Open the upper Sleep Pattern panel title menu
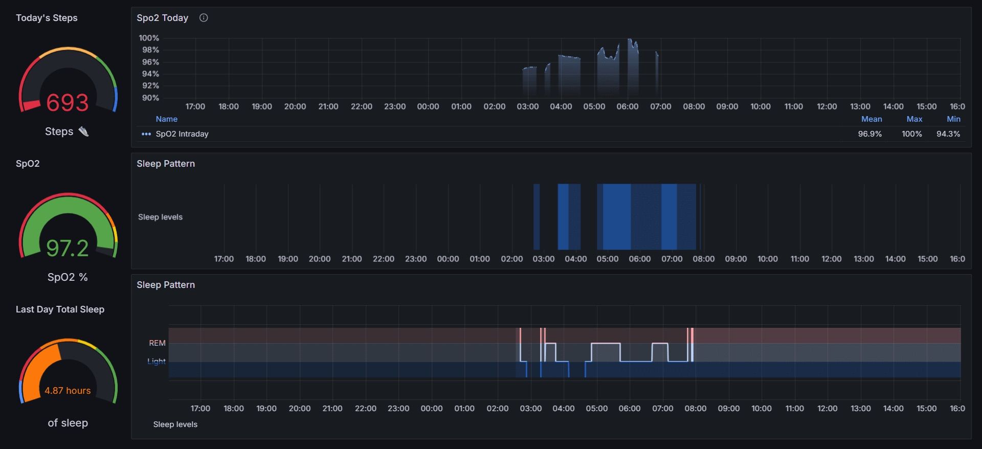982x449 pixels. pos(166,164)
